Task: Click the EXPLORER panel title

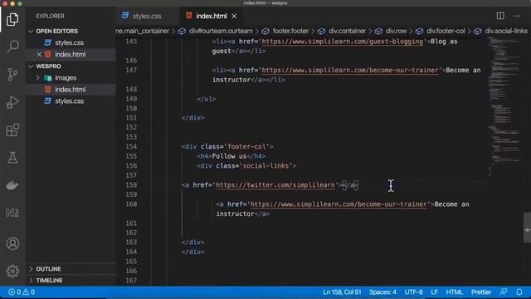Action: click(x=50, y=17)
